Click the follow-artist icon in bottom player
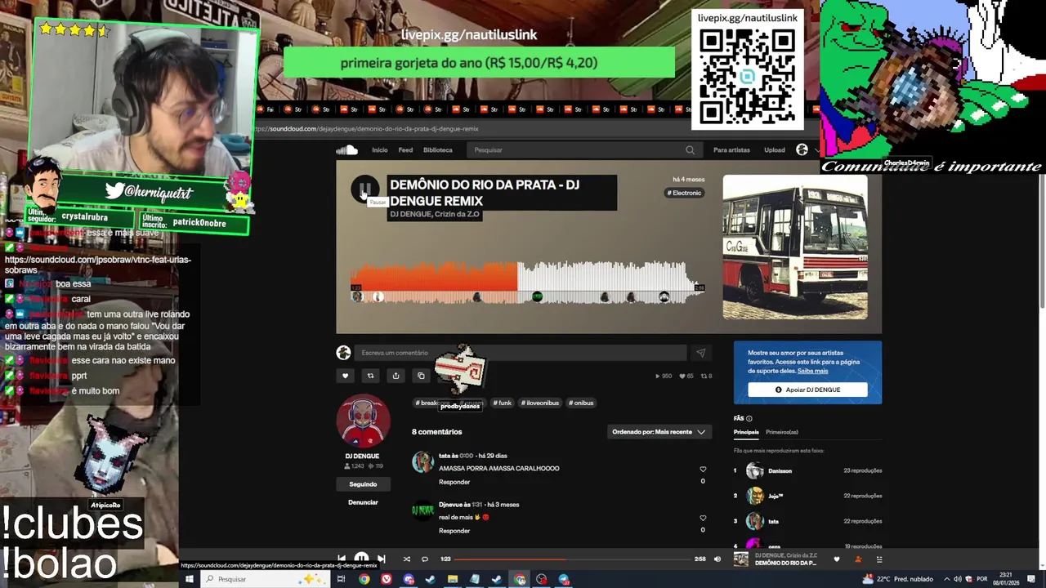The height and width of the screenshot is (588, 1046). point(857,559)
